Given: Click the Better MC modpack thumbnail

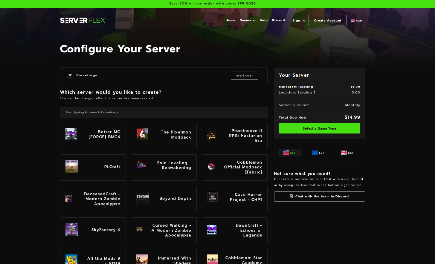Looking at the screenshot, I should tap(71, 134).
